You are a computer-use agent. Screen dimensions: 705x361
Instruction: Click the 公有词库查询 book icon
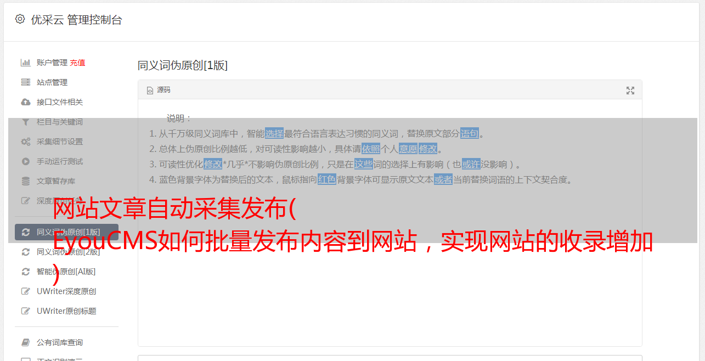click(x=25, y=342)
